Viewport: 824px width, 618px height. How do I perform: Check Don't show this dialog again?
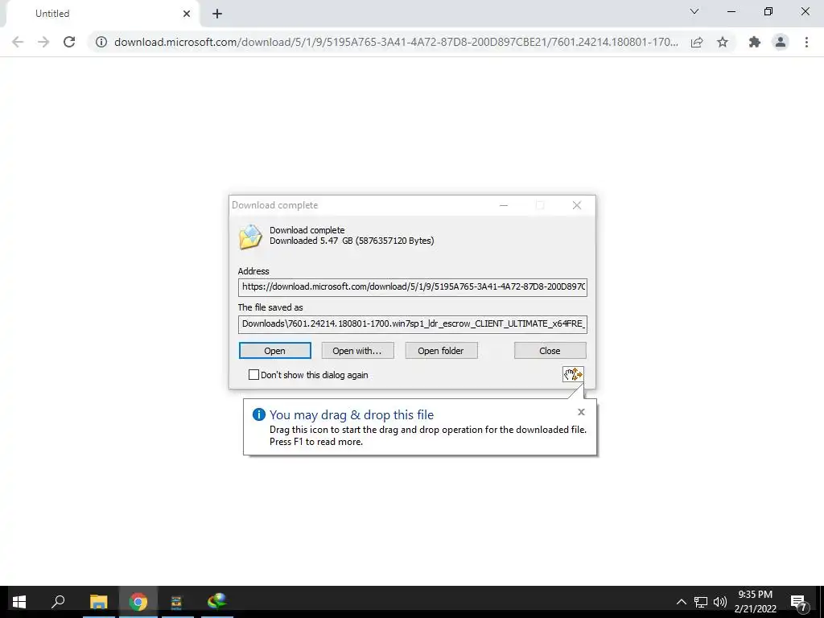253,375
